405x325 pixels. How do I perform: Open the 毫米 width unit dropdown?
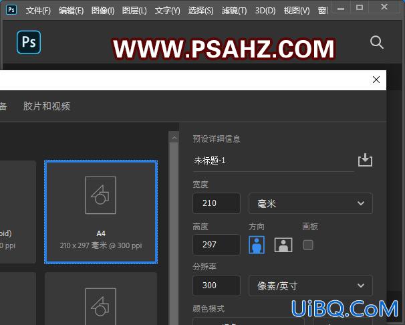[311, 203]
